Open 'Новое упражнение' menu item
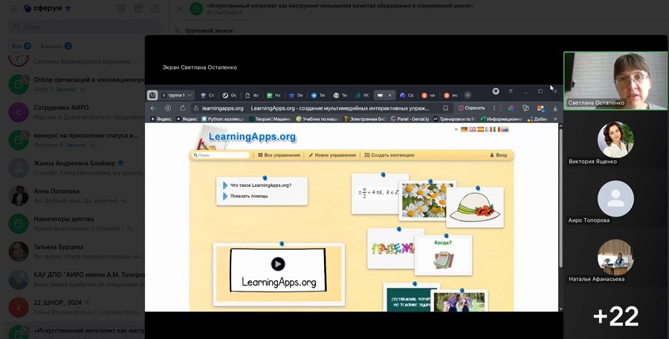Viewport: 669px width, 339px height. (x=332, y=156)
